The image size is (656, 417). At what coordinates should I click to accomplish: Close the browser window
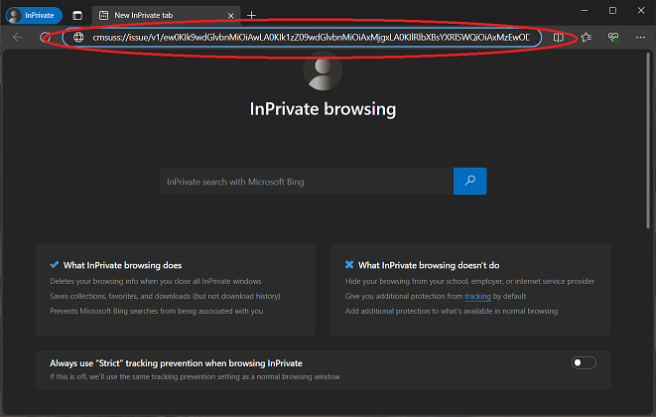[x=641, y=11]
